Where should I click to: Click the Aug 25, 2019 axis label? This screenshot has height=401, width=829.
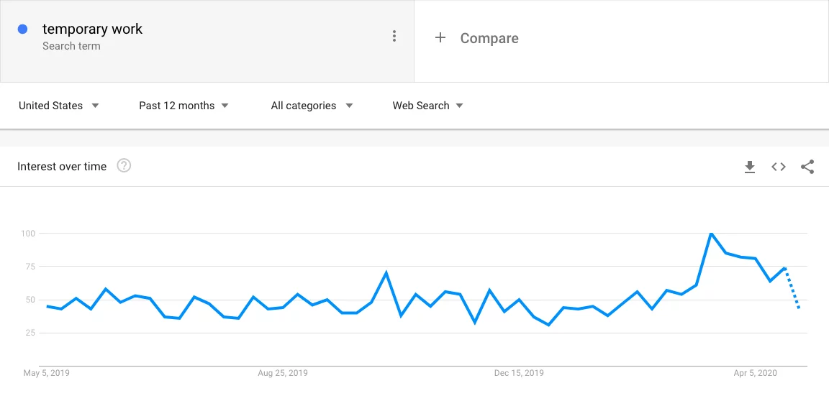283,373
